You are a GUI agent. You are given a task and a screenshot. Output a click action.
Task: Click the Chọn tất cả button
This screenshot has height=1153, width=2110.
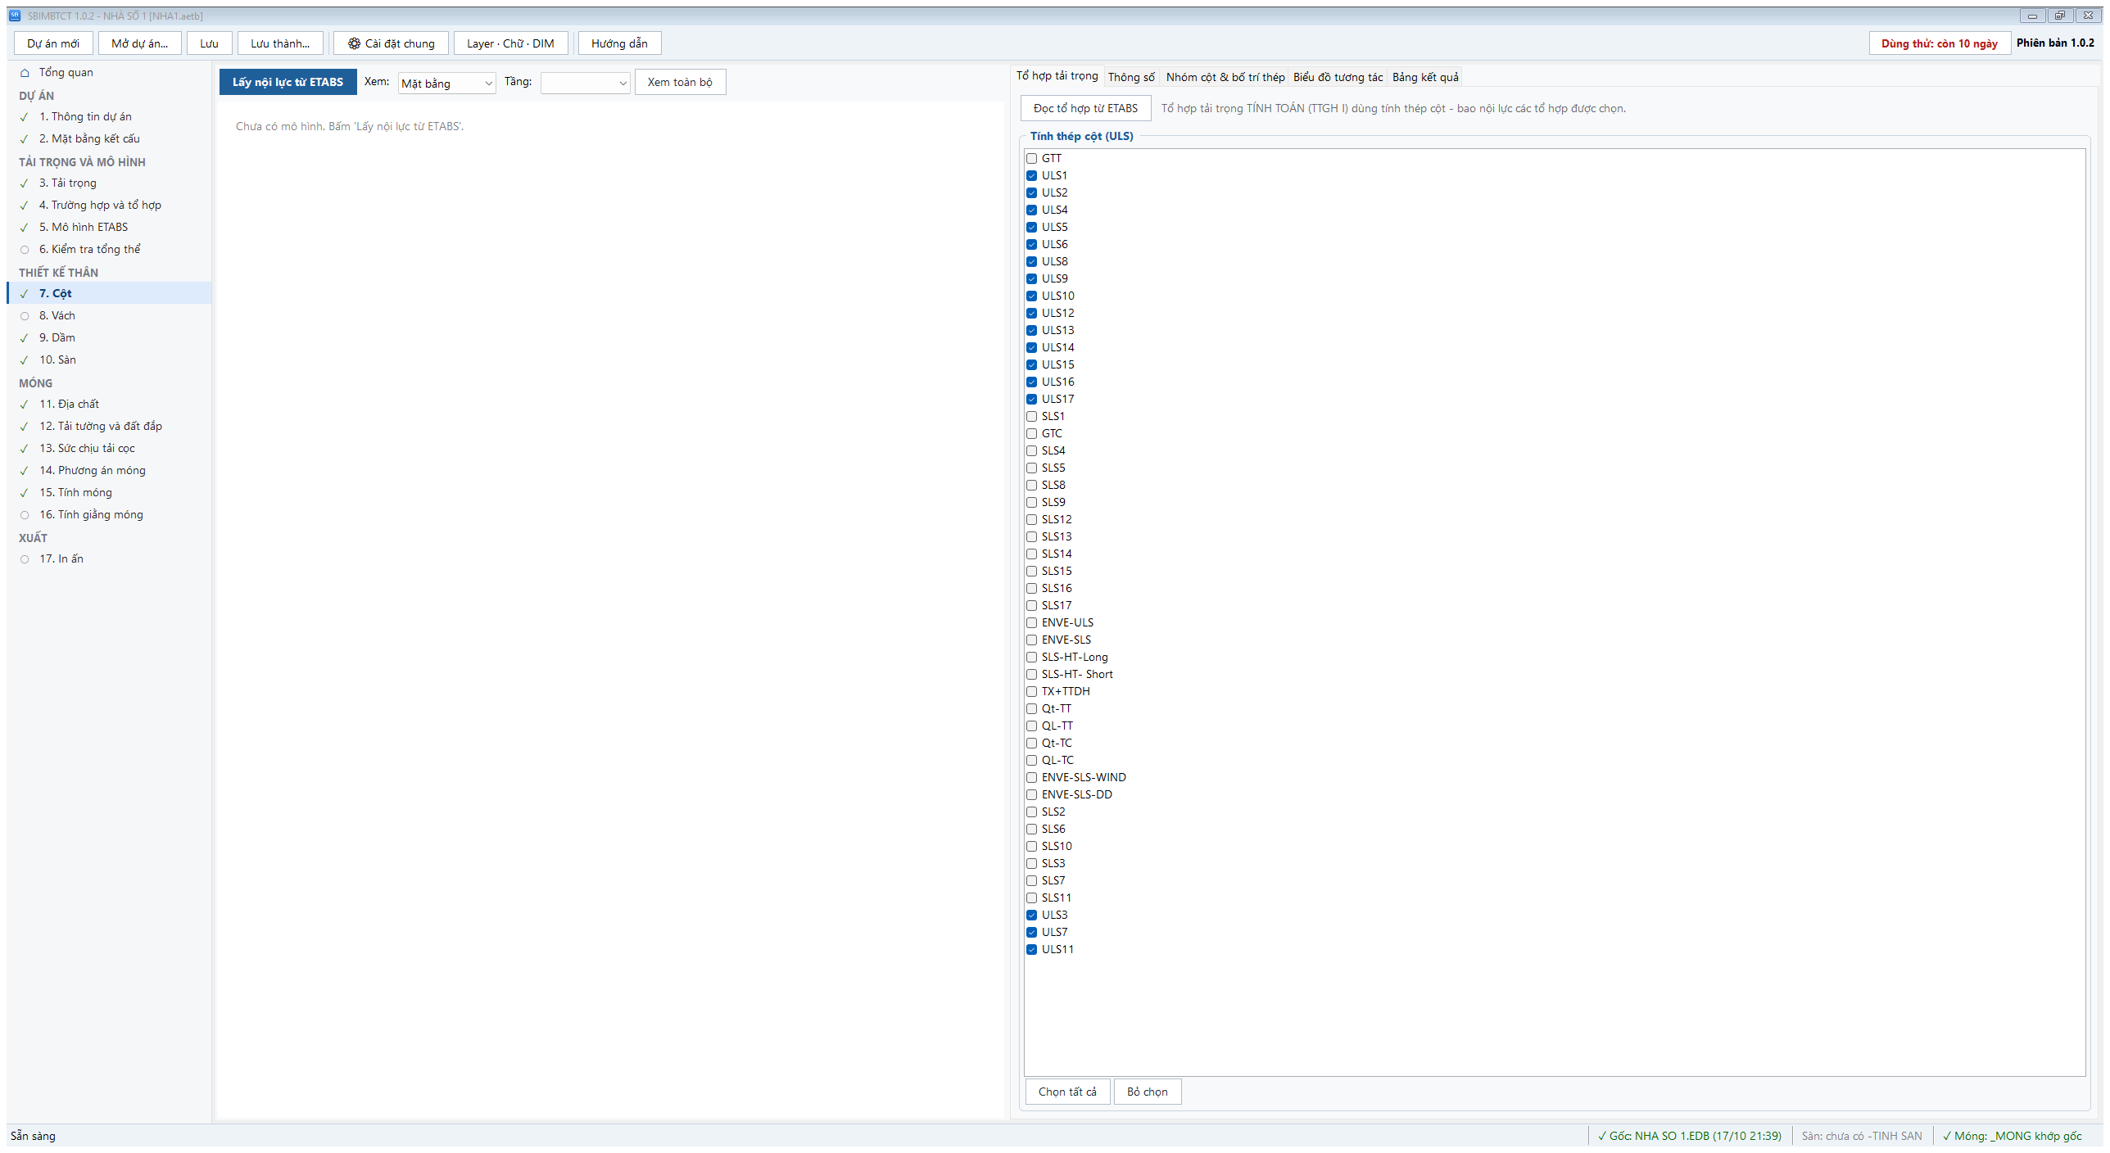[1067, 1092]
